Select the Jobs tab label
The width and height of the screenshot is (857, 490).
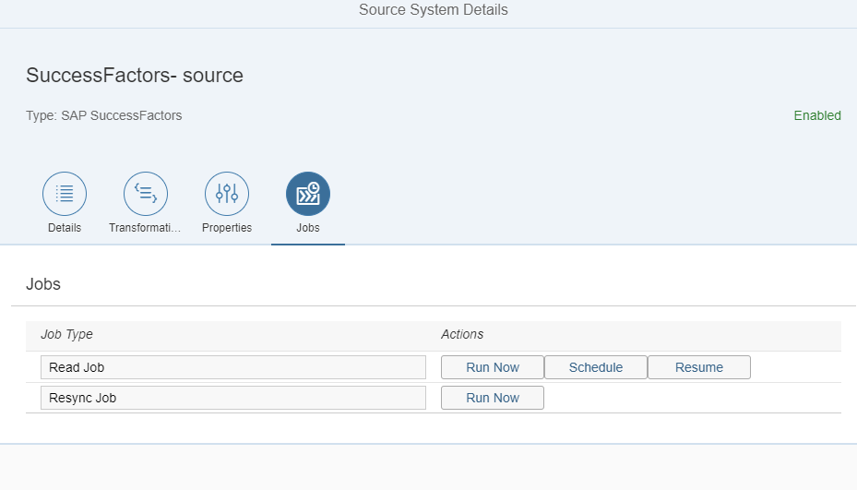(308, 228)
